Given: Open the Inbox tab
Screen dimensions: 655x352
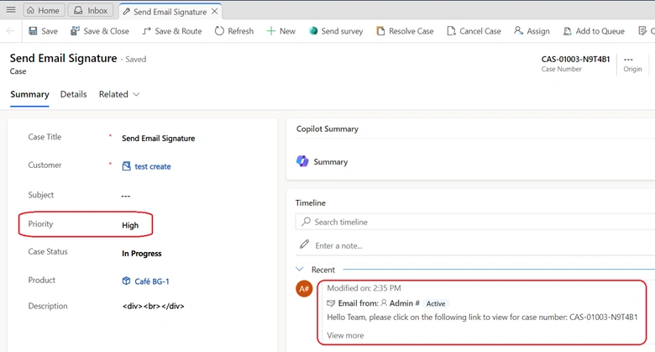Looking at the screenshot, I should point(91,10).
